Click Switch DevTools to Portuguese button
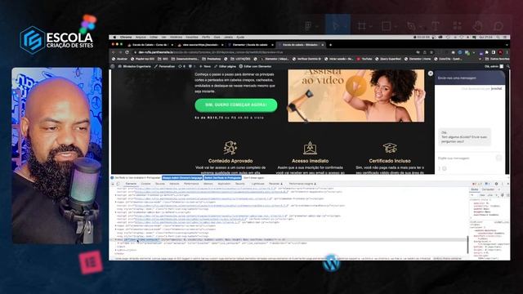This screenshot has height=294, width=523. [222, 178]
